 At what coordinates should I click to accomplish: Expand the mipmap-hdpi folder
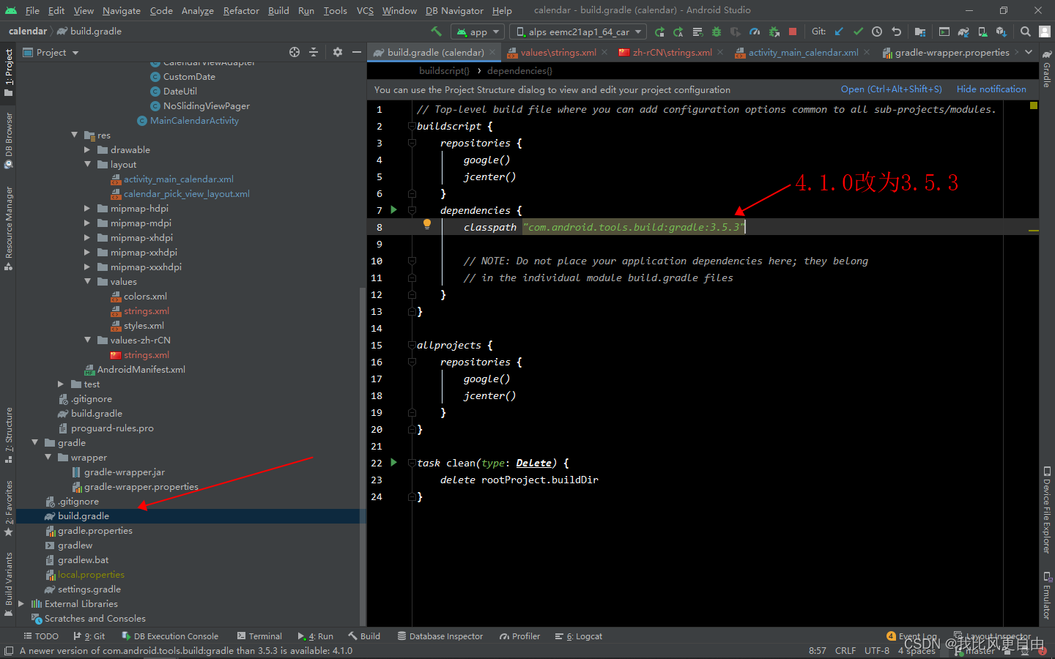[87, 208]
